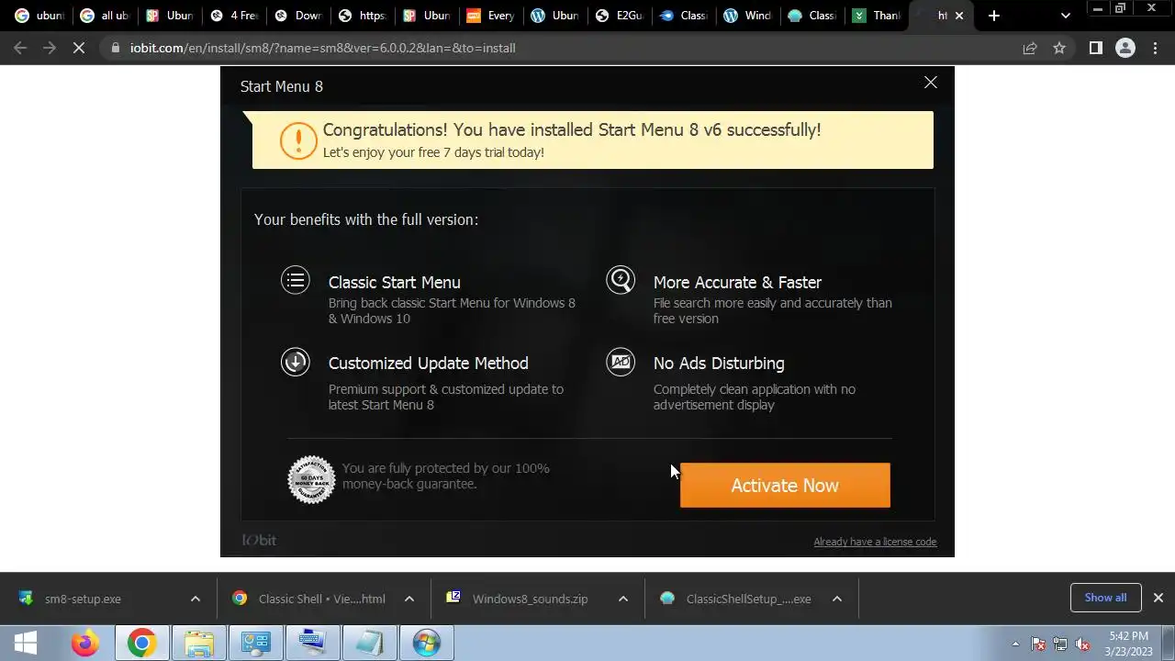This screenshot has width=1175, height=661.
Task: Click the More Accurate & Faster search icon
Action: point(621,280)
